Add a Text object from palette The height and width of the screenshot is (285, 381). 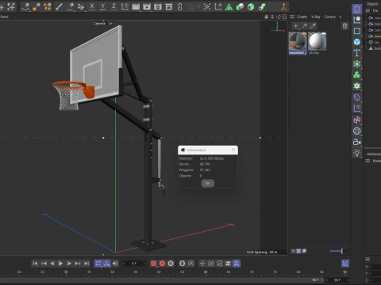[x=357, y=53]
